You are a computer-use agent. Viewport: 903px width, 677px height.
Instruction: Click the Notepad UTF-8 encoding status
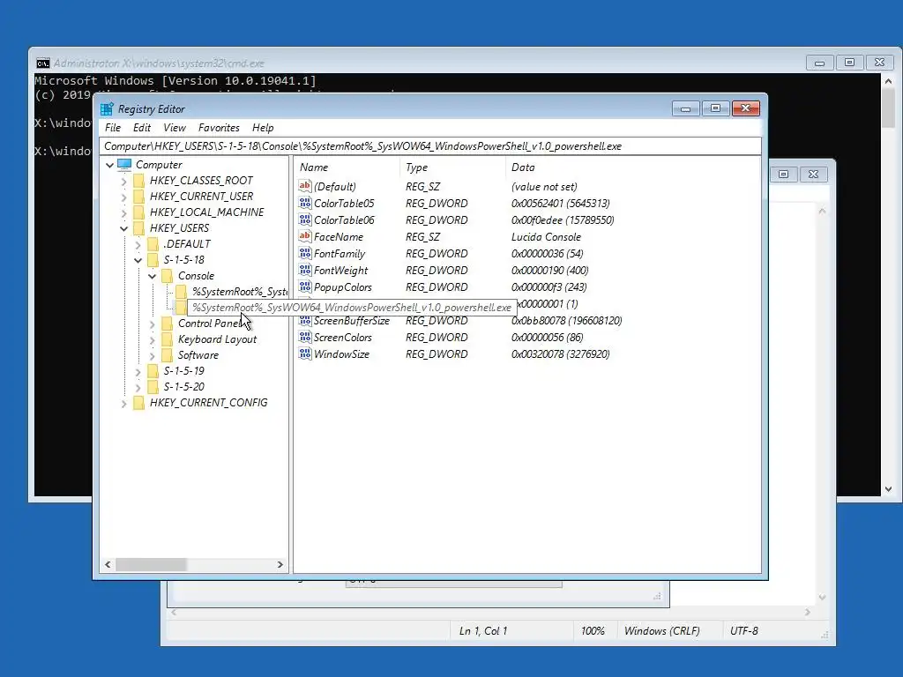(x=744, y=631)
